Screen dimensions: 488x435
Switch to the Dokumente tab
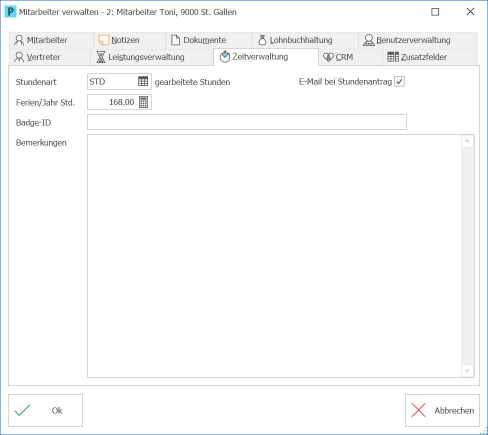(x=209, y=40)
